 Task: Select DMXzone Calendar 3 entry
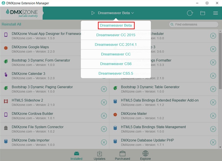click(55, 76)
